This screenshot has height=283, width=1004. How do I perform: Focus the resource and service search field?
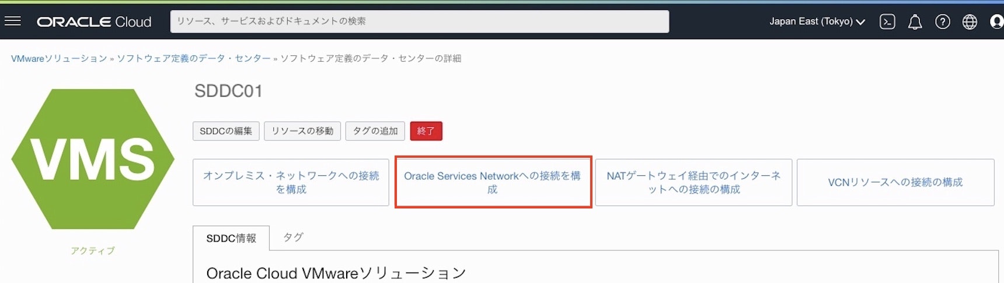point(419,22)
